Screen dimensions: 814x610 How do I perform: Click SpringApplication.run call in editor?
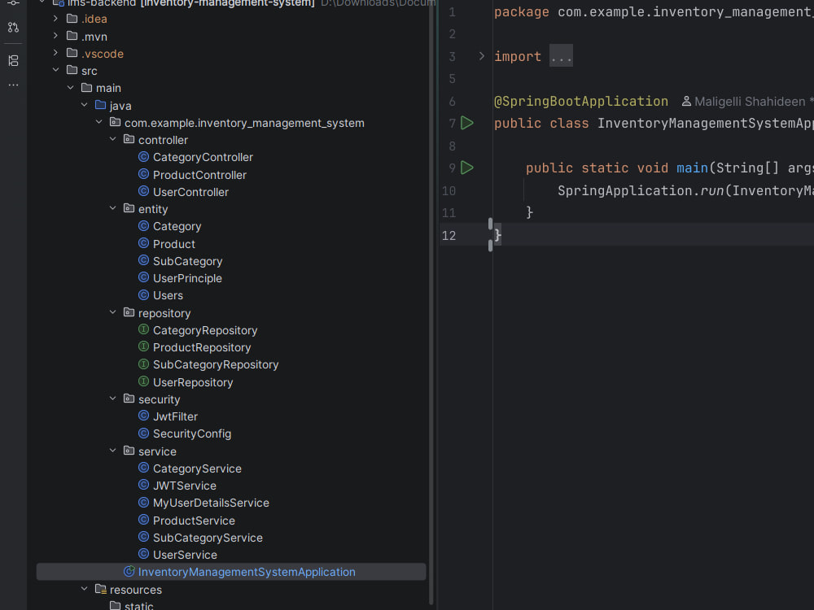tap(641, 190)
